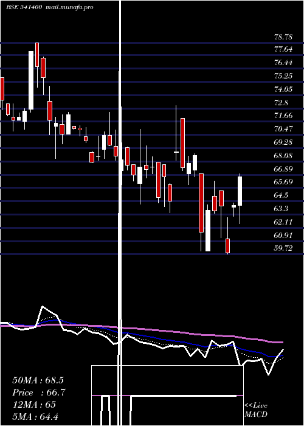Click the 69.28 price axis label
This screenshot has height=426, width=304.
click(283, 142)
